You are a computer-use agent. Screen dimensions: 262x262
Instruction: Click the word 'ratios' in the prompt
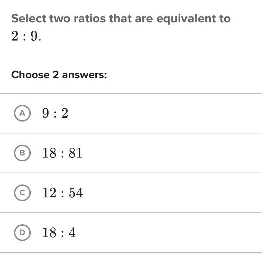click(90, 19)
